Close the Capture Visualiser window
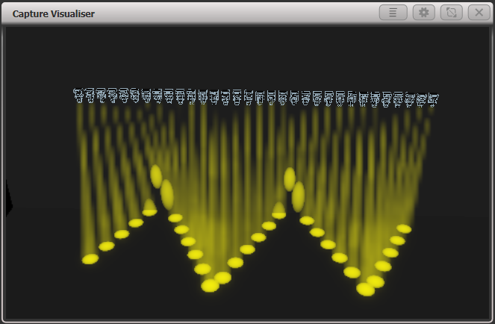This screenshot has height=324, width=495. pyautogui.click(x=479, y=13)
